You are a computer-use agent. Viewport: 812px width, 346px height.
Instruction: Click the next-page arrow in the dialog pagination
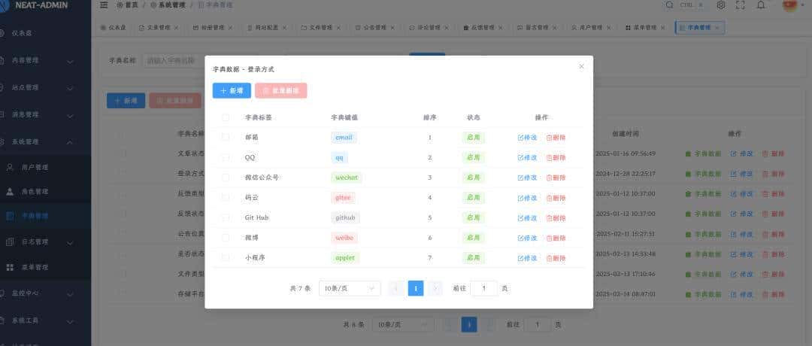(435, 288)
